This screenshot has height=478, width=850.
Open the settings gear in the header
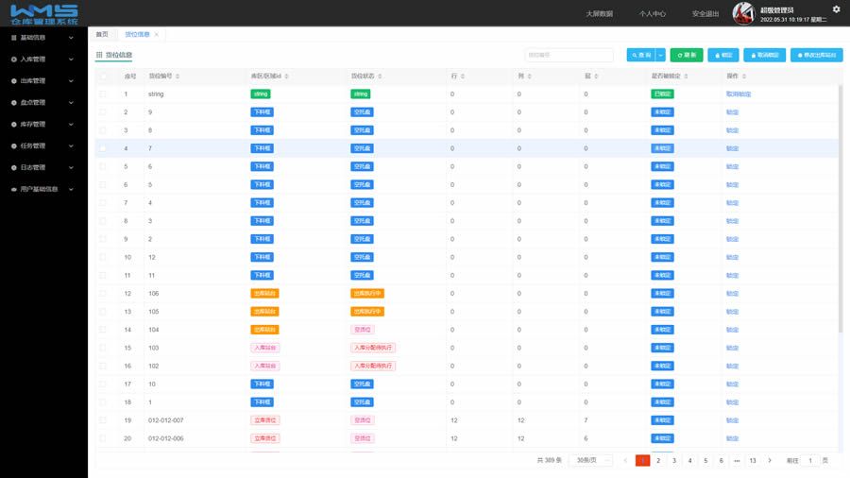(x=836, y=9)
